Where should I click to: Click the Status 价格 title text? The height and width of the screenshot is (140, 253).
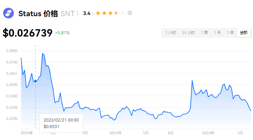coord(38,14)
